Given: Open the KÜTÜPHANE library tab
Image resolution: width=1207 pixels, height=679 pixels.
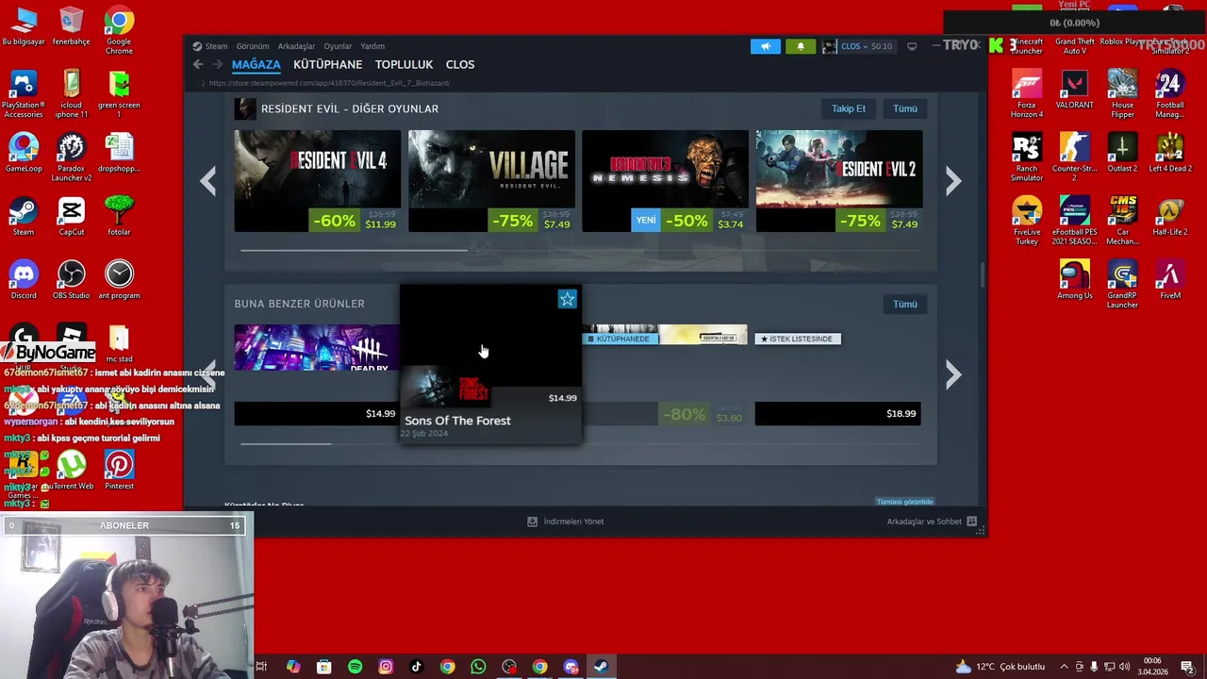Looking at the screenshot, I should [x=328, y=64].
